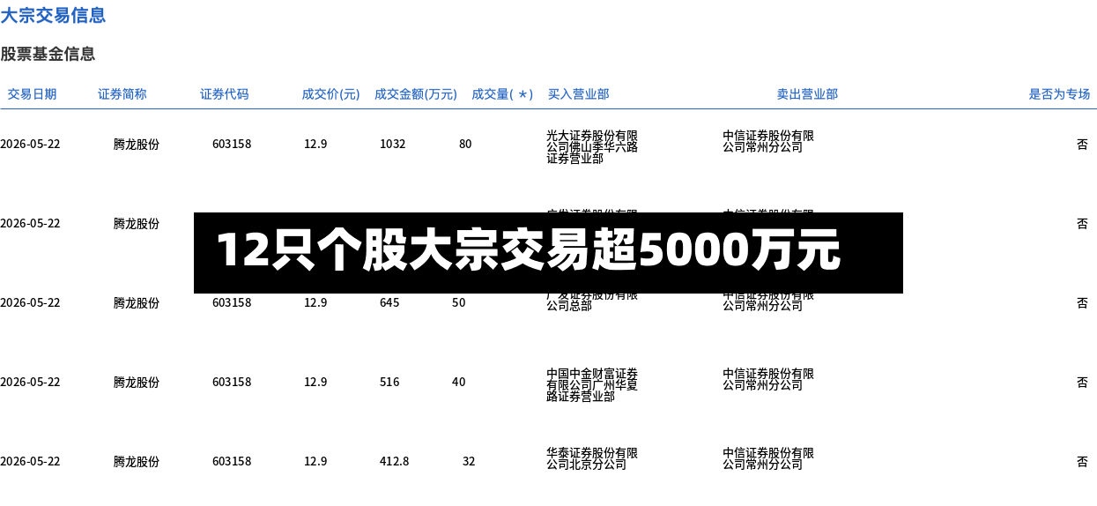The height and width of the screenshot is (506, 1097).
Task: Click 腾龙股份 in the 645 amount row
Action: click(137, 302)
